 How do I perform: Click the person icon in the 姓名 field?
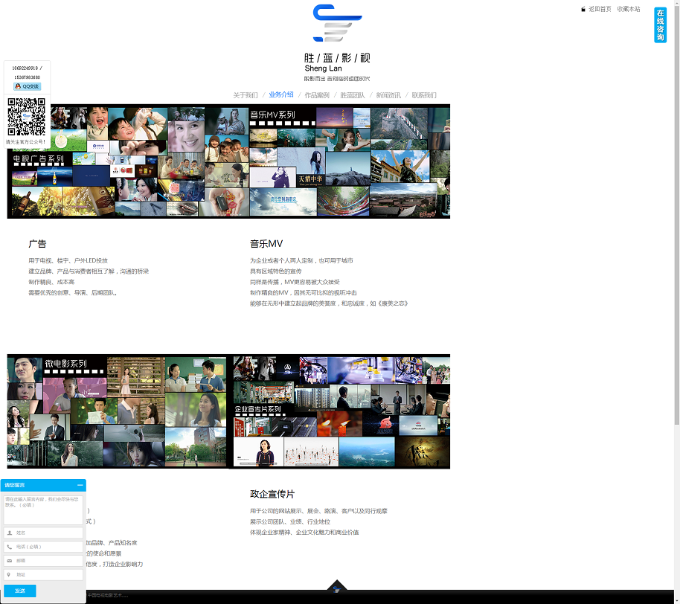10,533
